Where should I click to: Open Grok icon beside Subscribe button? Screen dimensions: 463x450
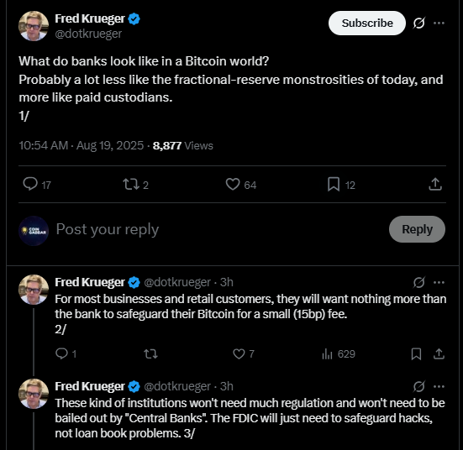[x=419, y=23]
